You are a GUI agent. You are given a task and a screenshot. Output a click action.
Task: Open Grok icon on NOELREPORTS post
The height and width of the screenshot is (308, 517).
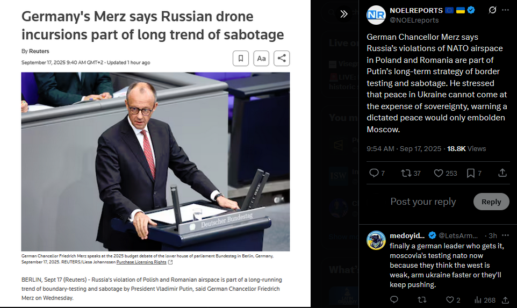click(x=492, y=10)
